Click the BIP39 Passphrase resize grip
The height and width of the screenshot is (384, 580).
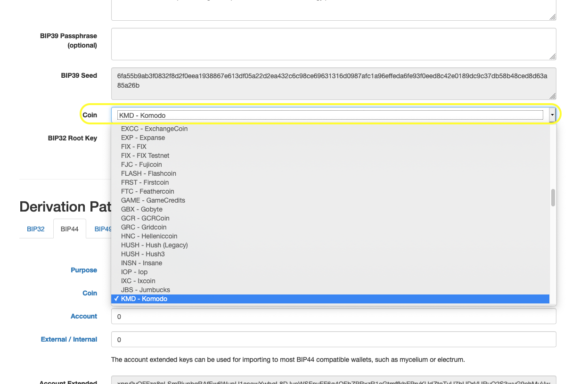point(553,56)
